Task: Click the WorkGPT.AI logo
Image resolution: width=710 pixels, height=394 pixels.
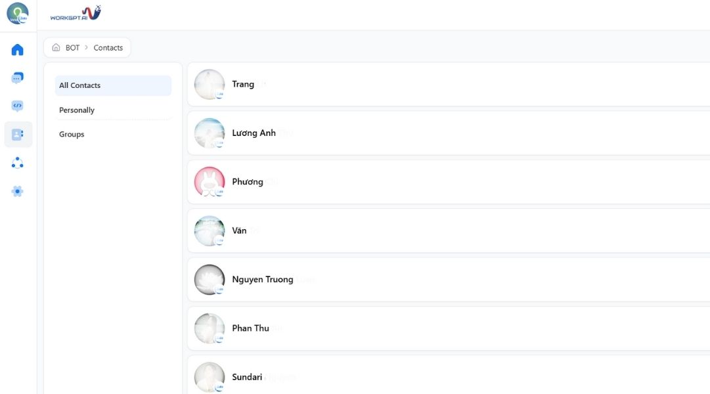Action: (74, 12)
